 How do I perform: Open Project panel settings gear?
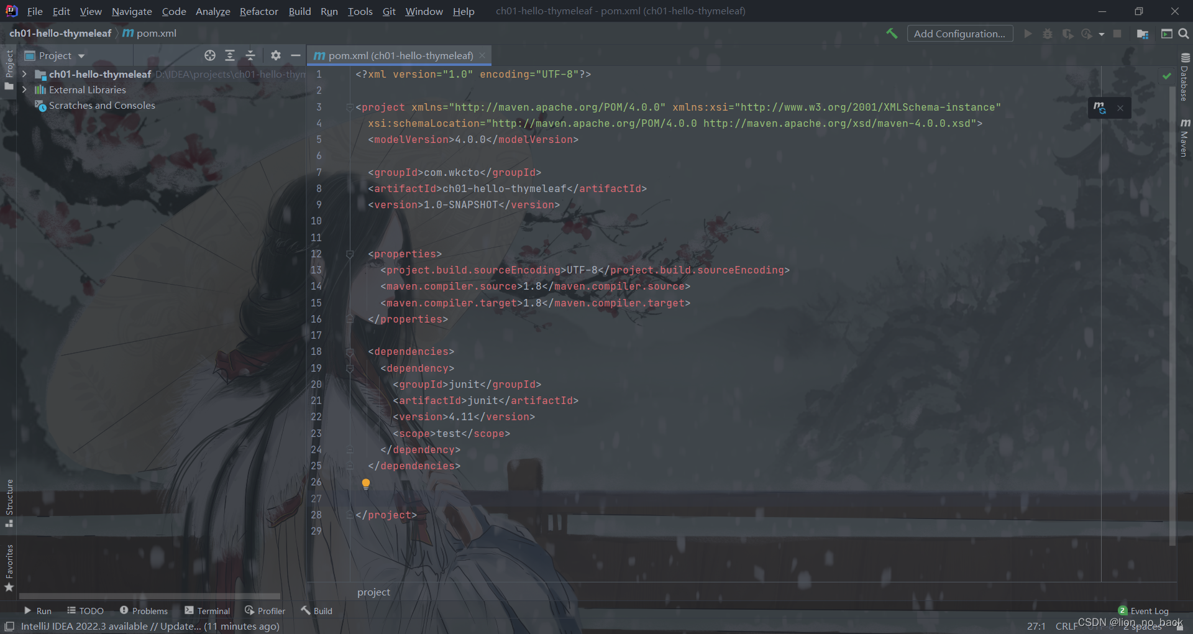(276, 55)
